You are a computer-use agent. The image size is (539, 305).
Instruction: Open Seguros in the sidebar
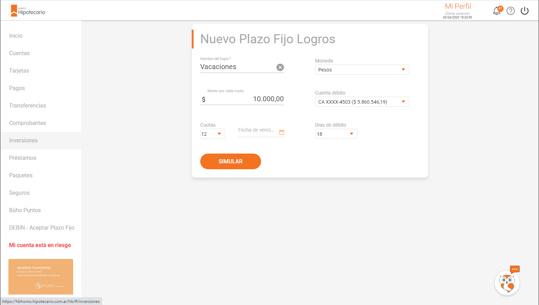point(19,193)
